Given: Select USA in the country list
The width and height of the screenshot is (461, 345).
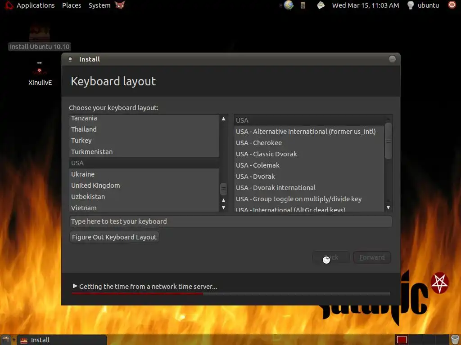Looking at the screenshot, I should click(x=144, y=163).
